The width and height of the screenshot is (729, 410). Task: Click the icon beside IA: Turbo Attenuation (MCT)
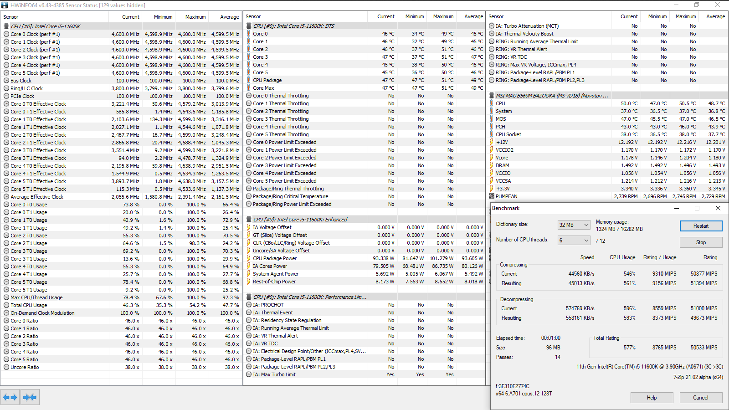pyautogui.click(x=492, y=26)
